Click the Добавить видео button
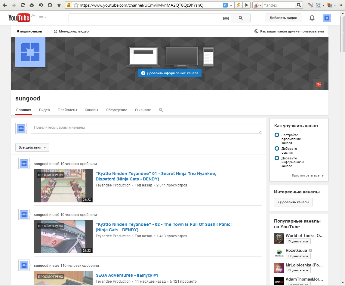 (283, 18)
